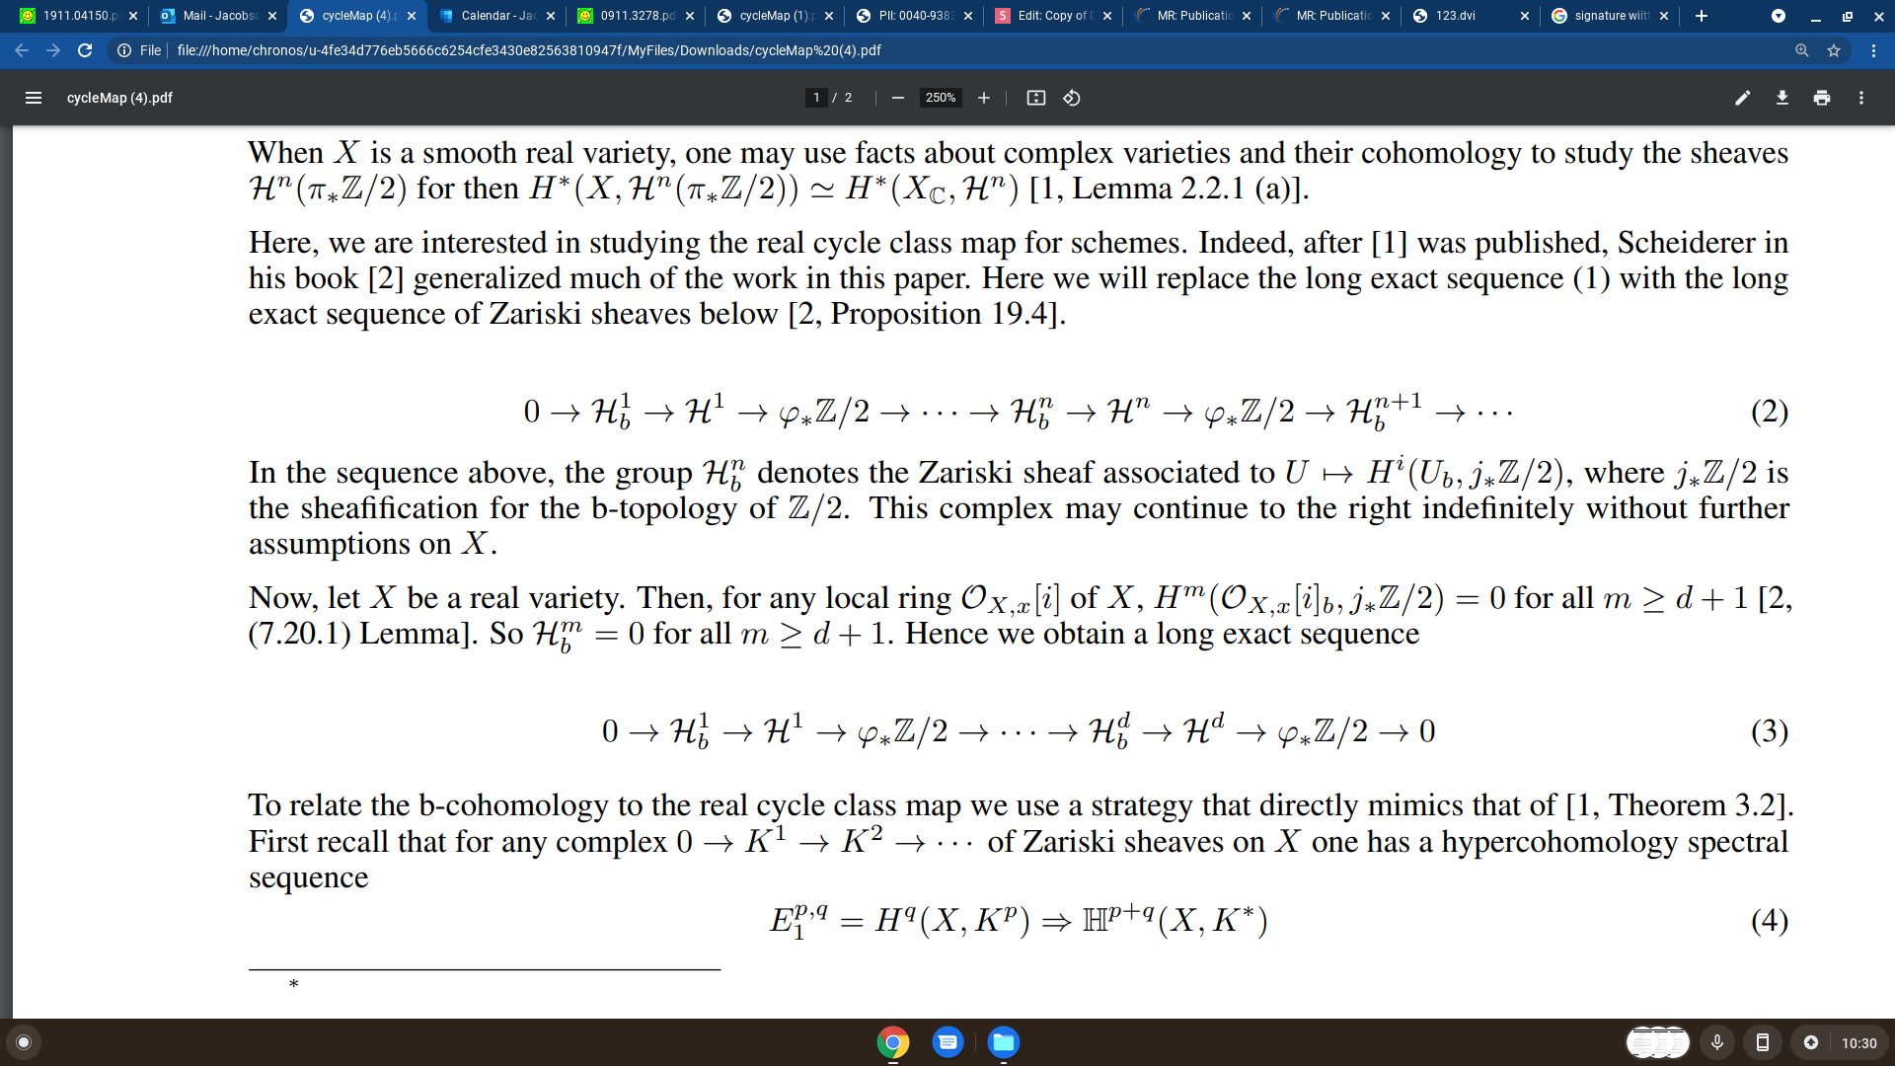The image size is (1895, 1066).
Task: Switch to the Calendar tab
Action: pos(497,16)
